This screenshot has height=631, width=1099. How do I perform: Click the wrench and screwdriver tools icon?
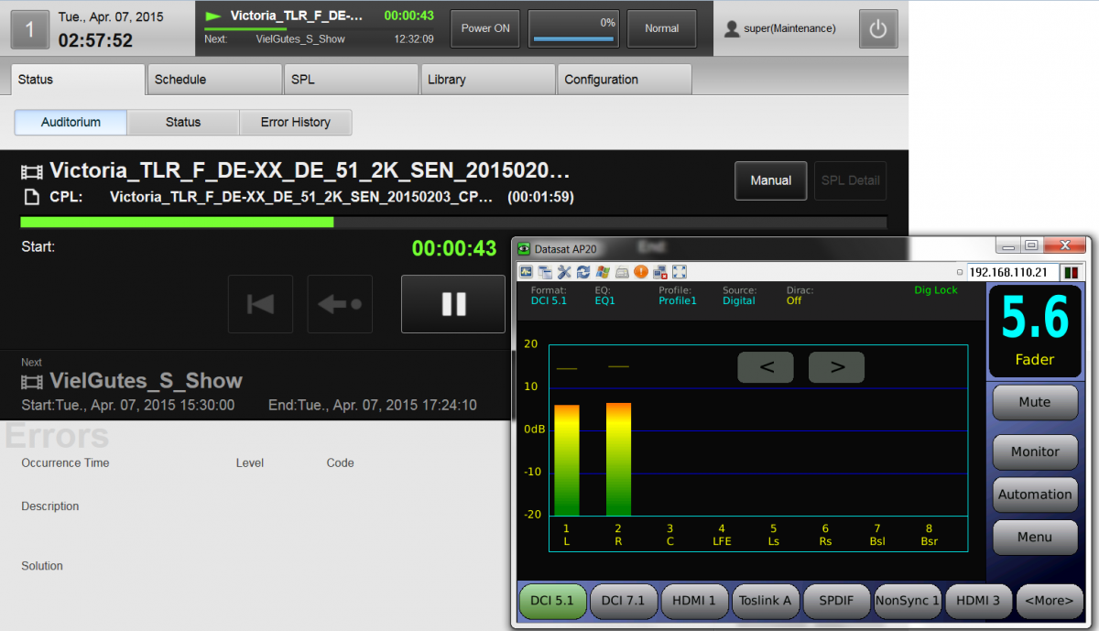563,272
